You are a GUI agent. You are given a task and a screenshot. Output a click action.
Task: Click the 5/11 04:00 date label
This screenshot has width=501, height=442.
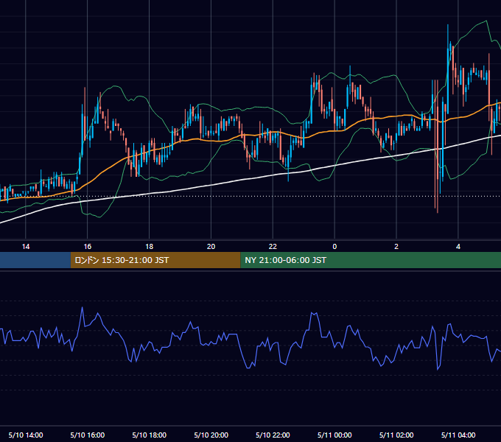click(x=458, y=435)
